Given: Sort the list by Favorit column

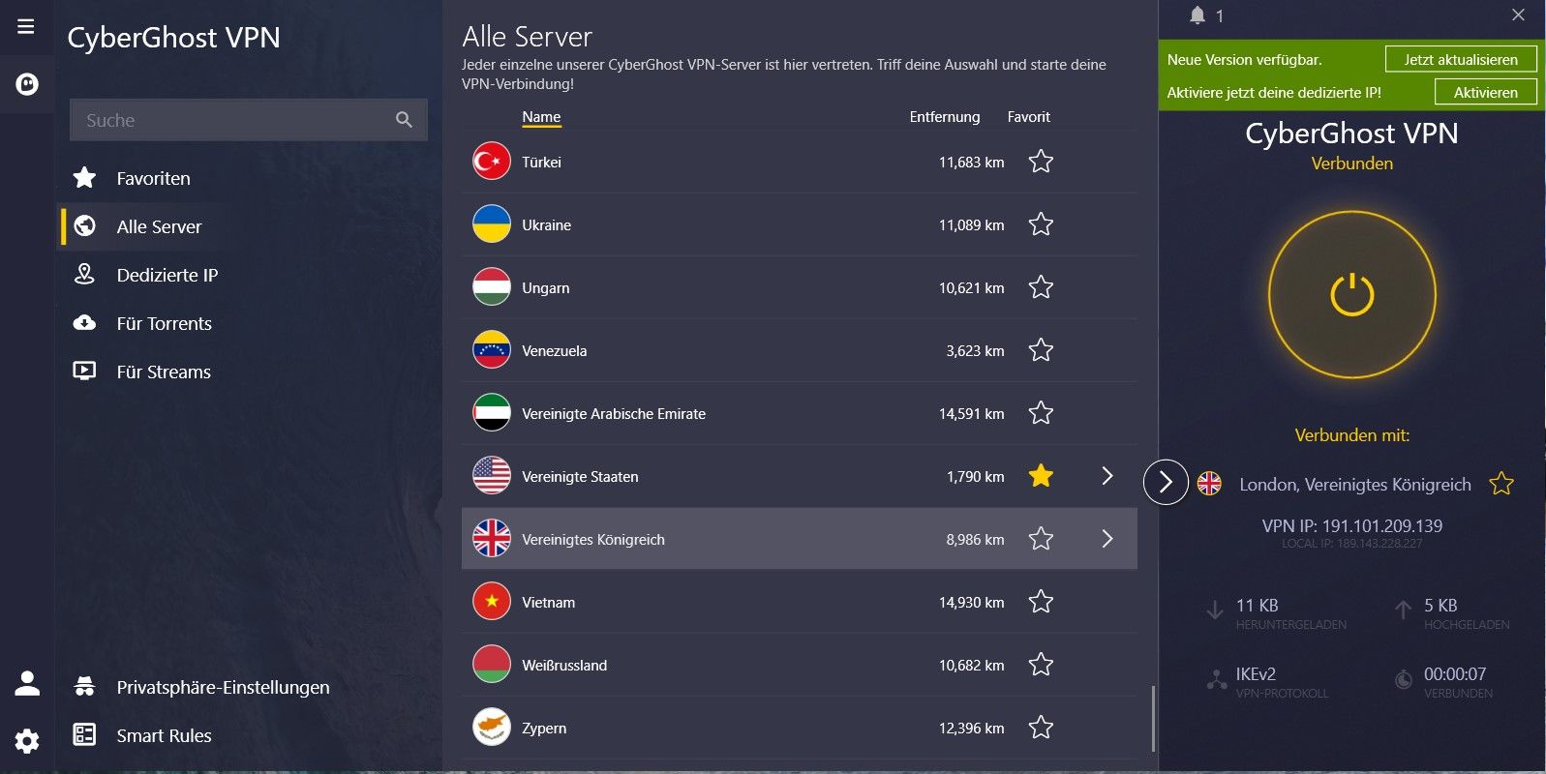Looking at the screenshot, I should pos(1028,117).
